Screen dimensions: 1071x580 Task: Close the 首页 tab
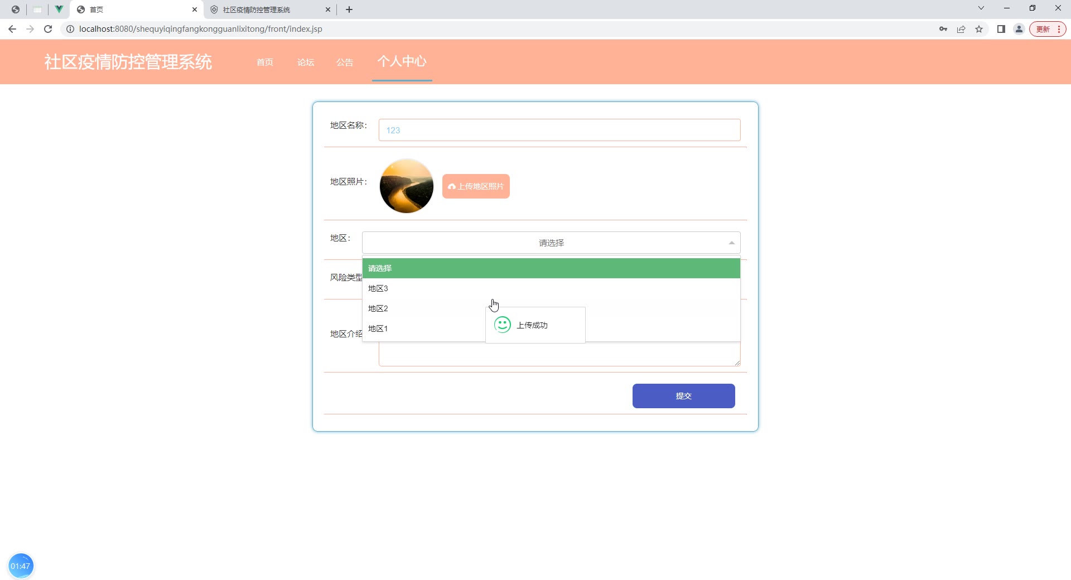point(195,9)
